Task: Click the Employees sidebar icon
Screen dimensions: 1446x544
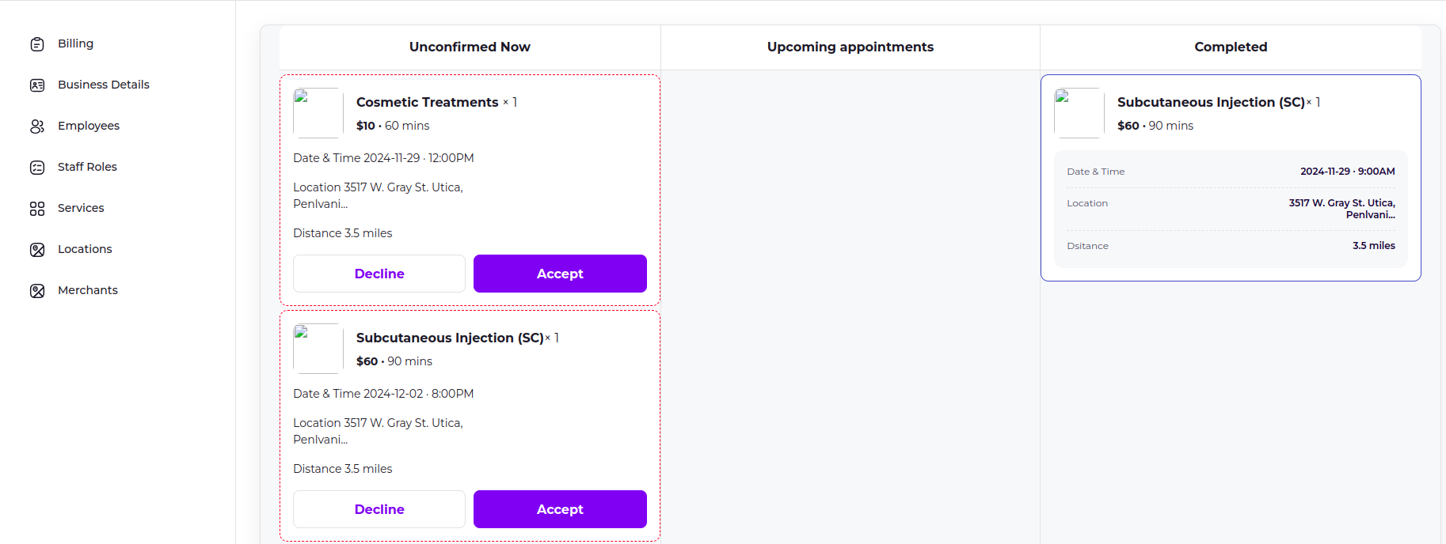Action: click(x=37, y=125)
